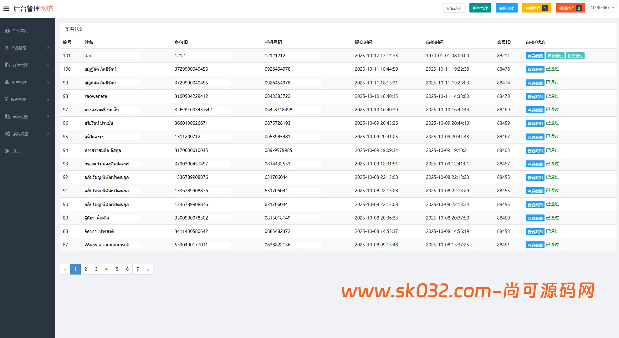
Task: Click the logout icon beside 退出
Action: click(x=7, y=151)
